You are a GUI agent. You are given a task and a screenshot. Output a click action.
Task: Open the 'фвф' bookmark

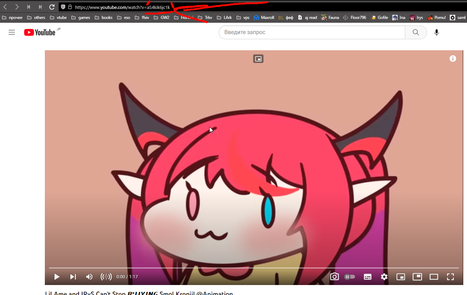tap(286, 18)
